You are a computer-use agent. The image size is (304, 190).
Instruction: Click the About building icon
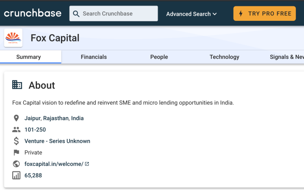click(x=17, y=85)
